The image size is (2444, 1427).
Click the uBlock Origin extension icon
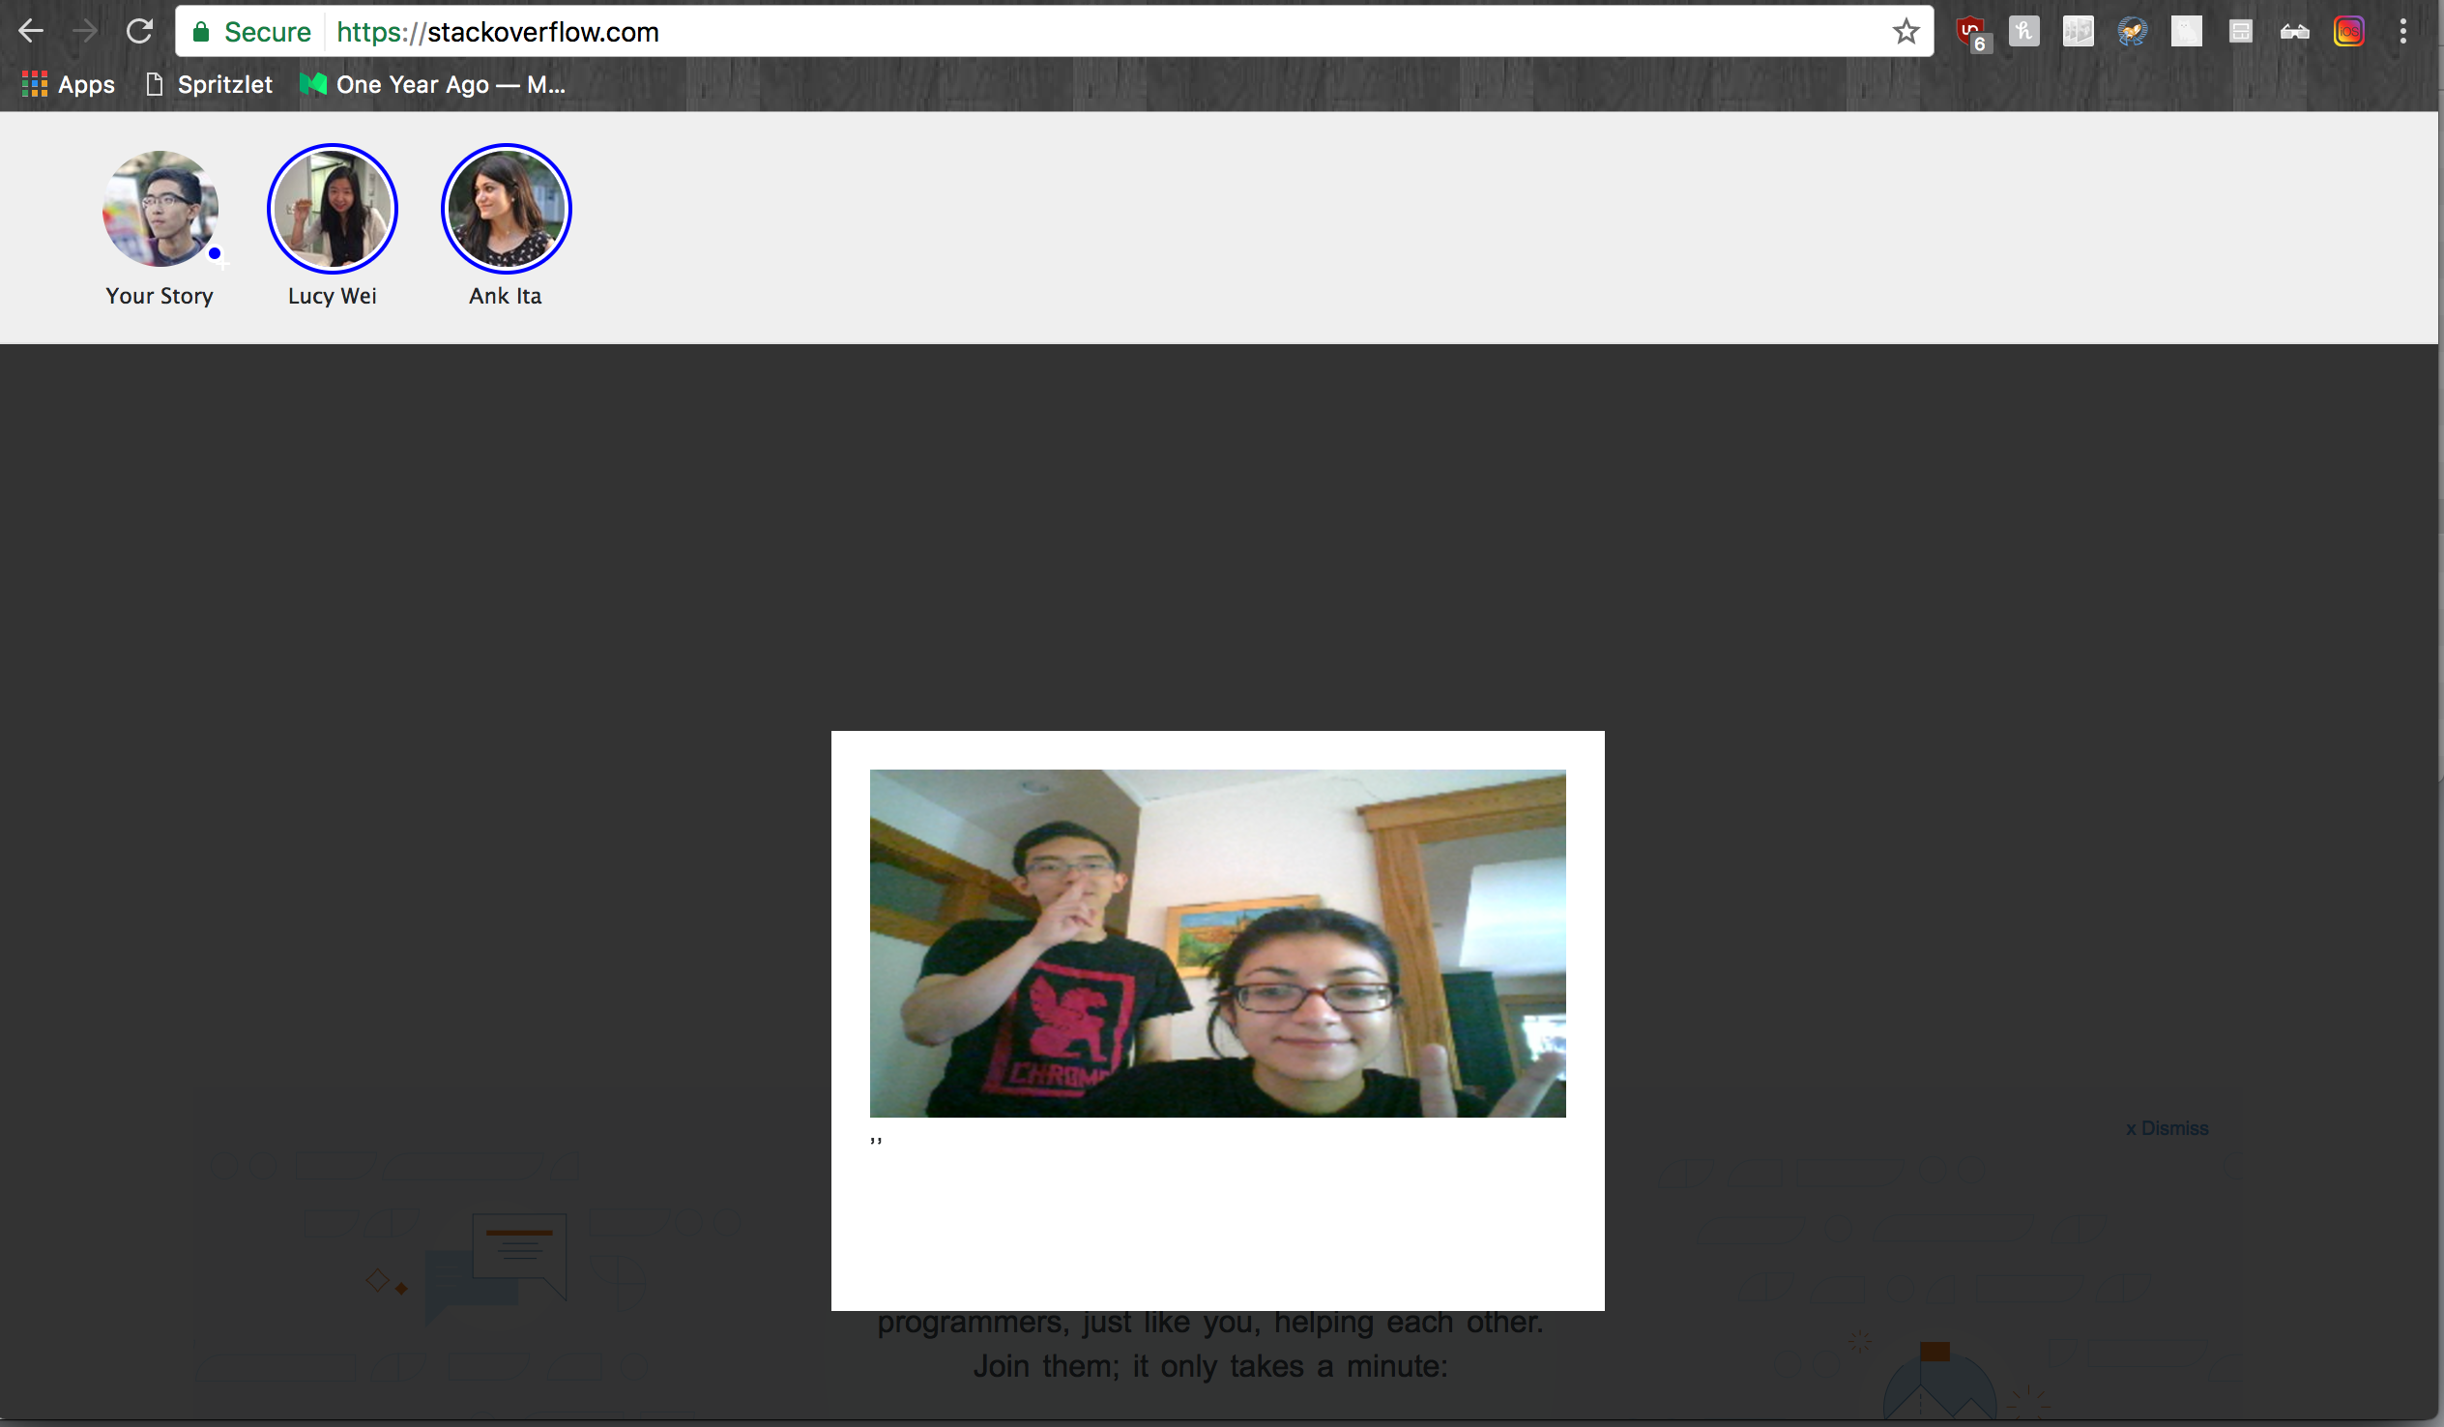point(1969,32)
